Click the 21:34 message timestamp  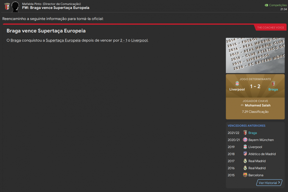(283, 9)
